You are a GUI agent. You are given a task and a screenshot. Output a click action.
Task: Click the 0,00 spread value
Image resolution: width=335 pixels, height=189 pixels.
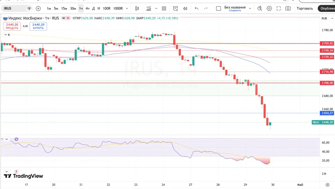[x=25, y=26]
